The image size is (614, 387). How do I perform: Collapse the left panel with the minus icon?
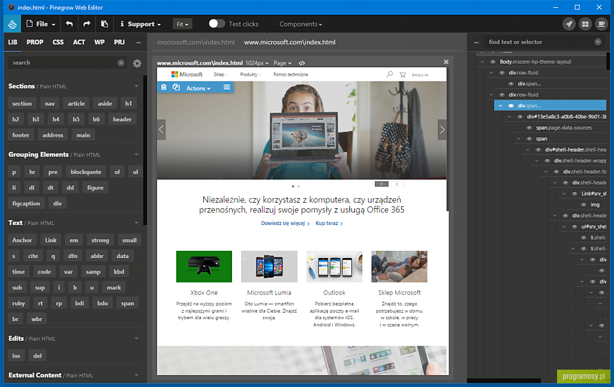point(139,43)
